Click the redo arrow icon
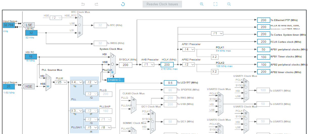The width and height of the screenshot is (314, 134). [x=96, y=4]
